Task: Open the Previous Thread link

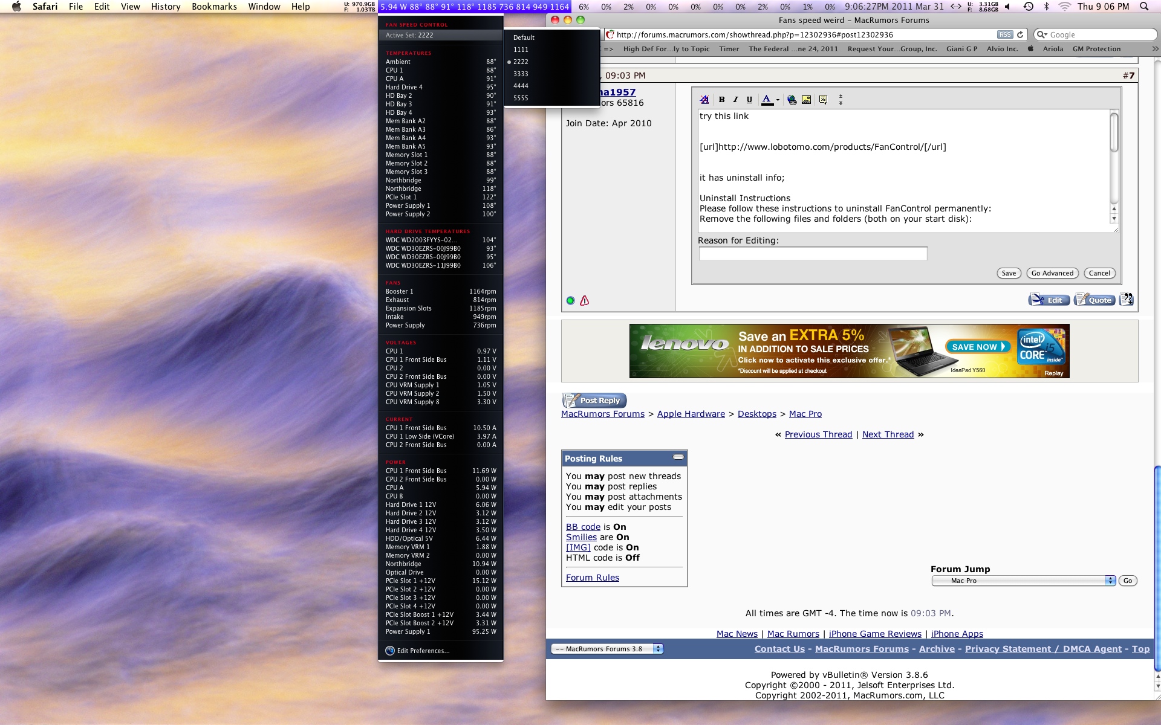Action: click(x=818, y=434)
